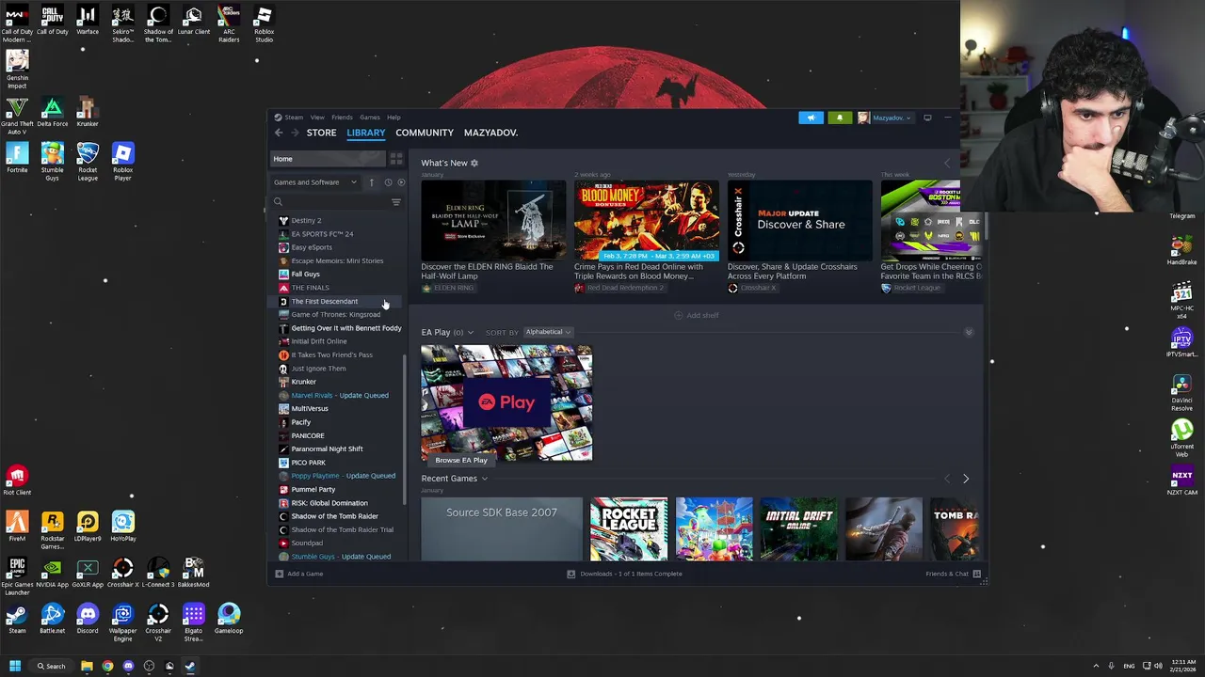Switch to the COMMUNITY tab
The width and height of the screenshot is (1205, 677).
pos(425,133)
